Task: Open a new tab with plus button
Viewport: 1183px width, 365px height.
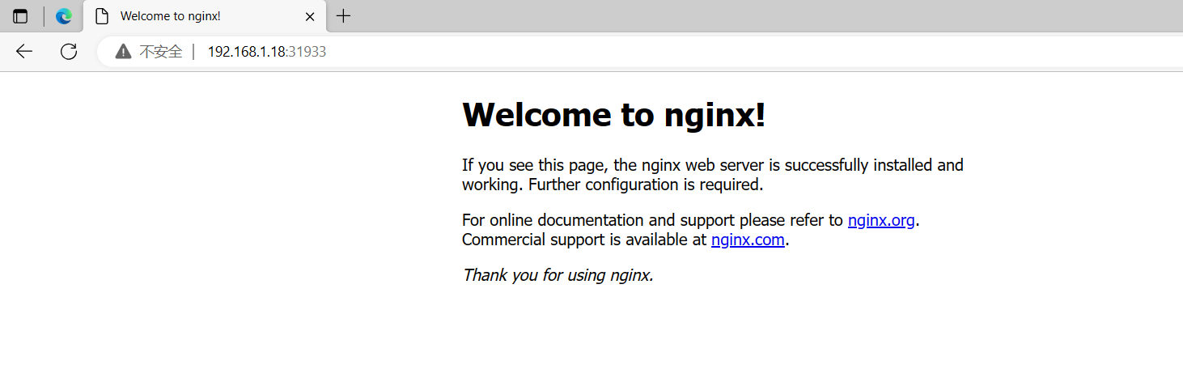Action: pos(344,16)
